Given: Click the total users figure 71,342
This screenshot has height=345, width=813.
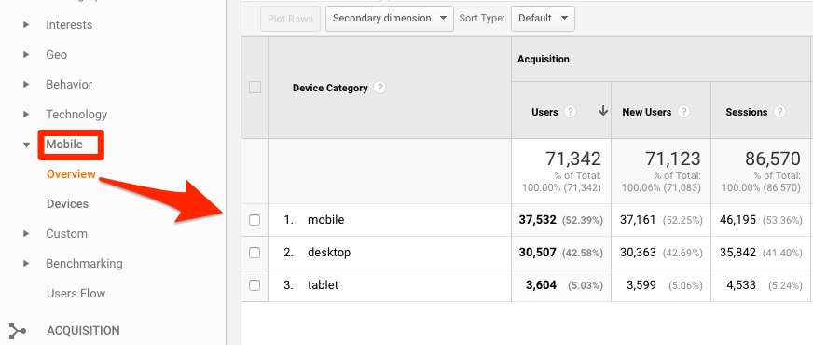Looking at the screenshot, I should tap(573, 159).
